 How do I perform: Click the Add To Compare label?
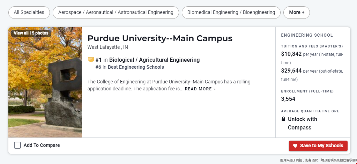(x=42, y=145)
